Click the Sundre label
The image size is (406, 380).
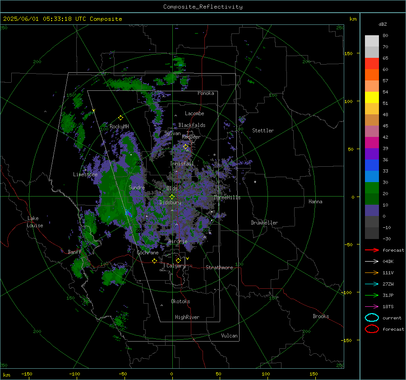(137, 187)
